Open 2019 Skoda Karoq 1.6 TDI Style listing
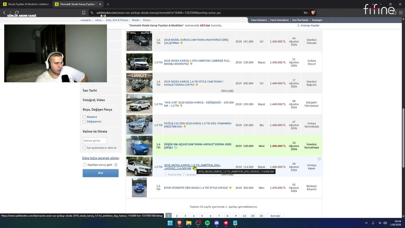Viewport: 405px width, 228px height. click(194, 83)
